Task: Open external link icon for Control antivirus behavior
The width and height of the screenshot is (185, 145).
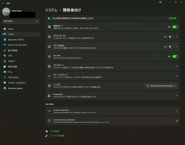Action: pyautogui.click(x=177, y=121)
